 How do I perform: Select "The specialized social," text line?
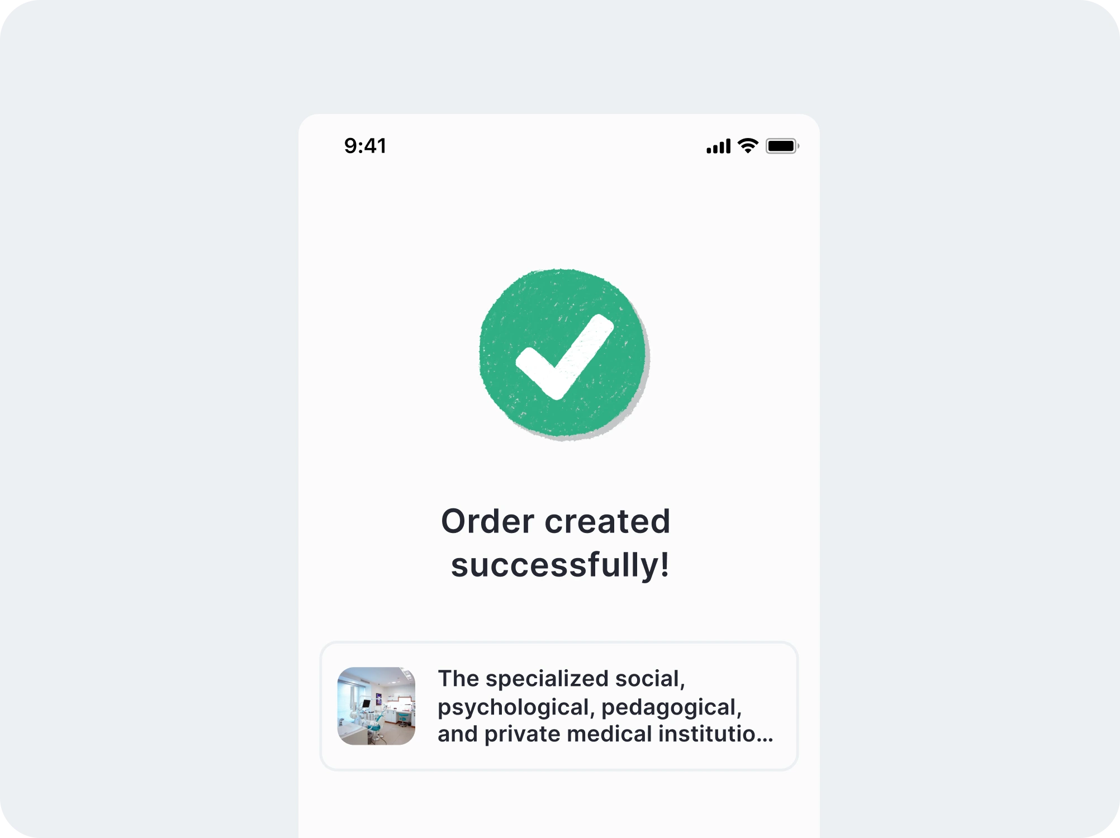point(561,679)
